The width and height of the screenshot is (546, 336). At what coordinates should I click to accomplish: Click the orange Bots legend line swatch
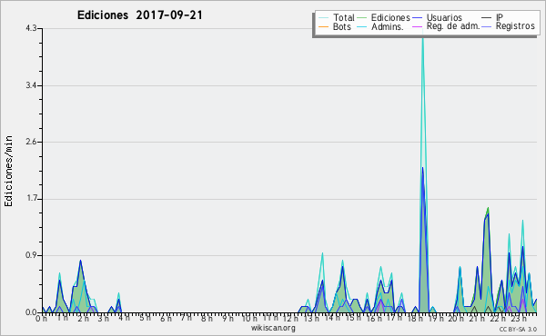323,26
